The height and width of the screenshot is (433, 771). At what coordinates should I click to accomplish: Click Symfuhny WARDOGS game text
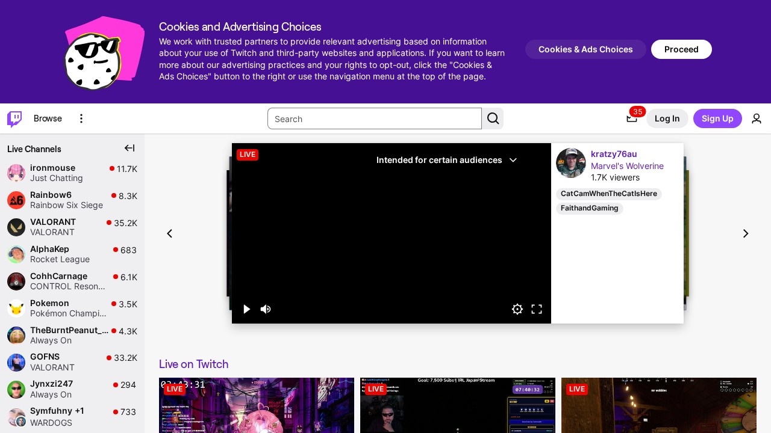(51, 423)
